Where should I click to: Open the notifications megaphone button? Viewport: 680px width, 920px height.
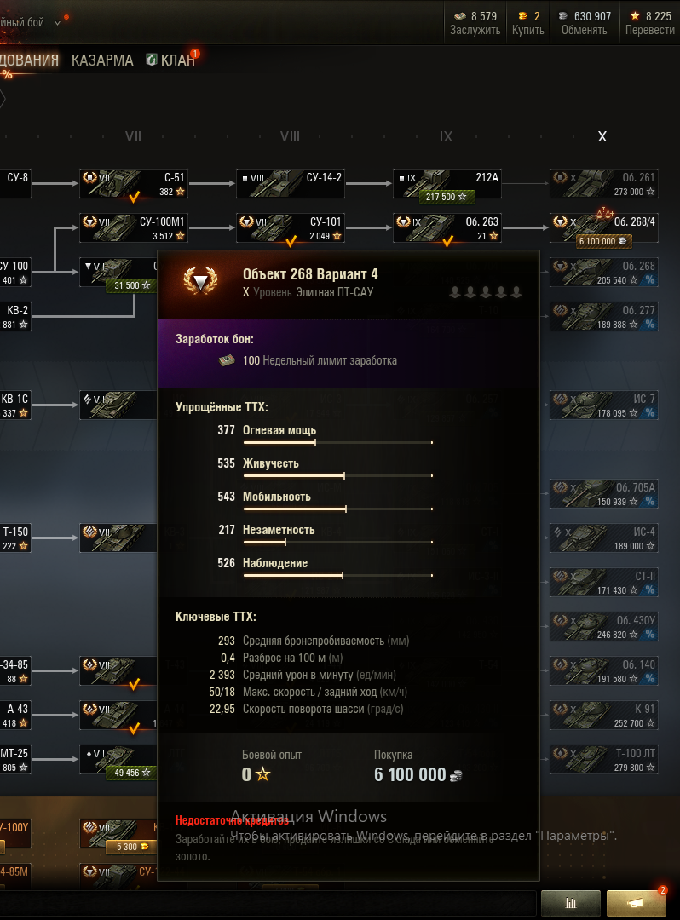[x=636, y=903]
